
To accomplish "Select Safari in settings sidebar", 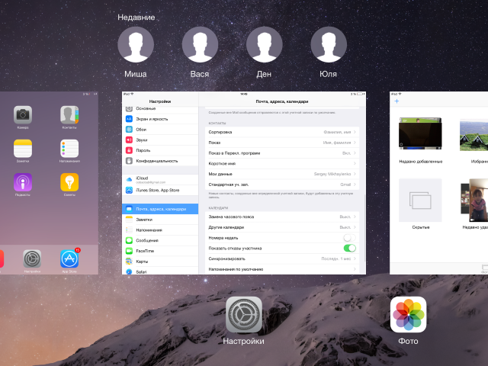I will click(160, 271).
